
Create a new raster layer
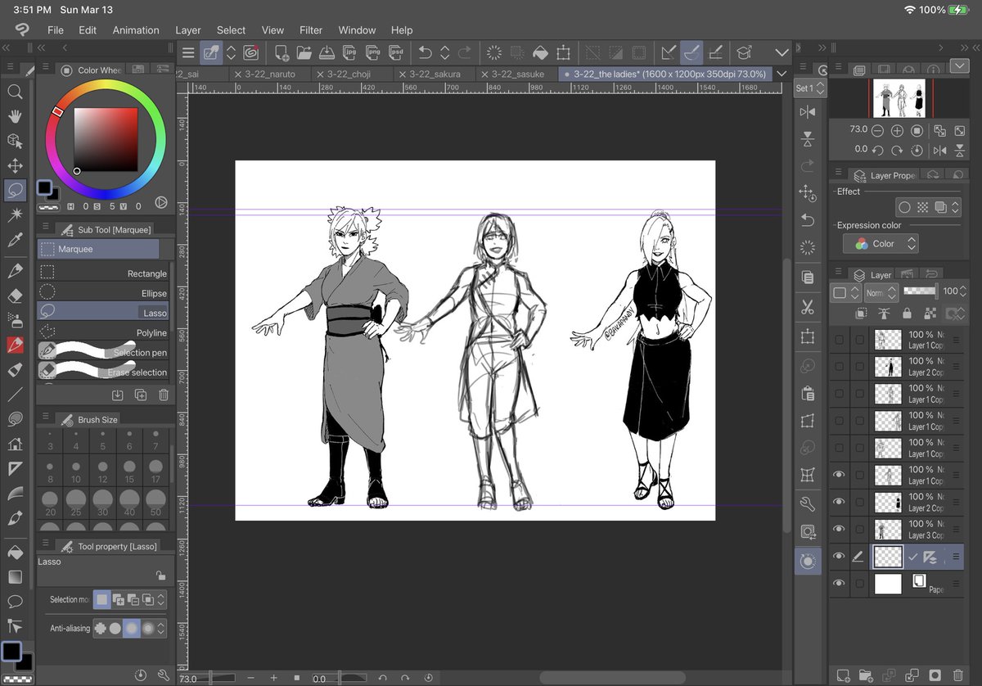(844, 676)
